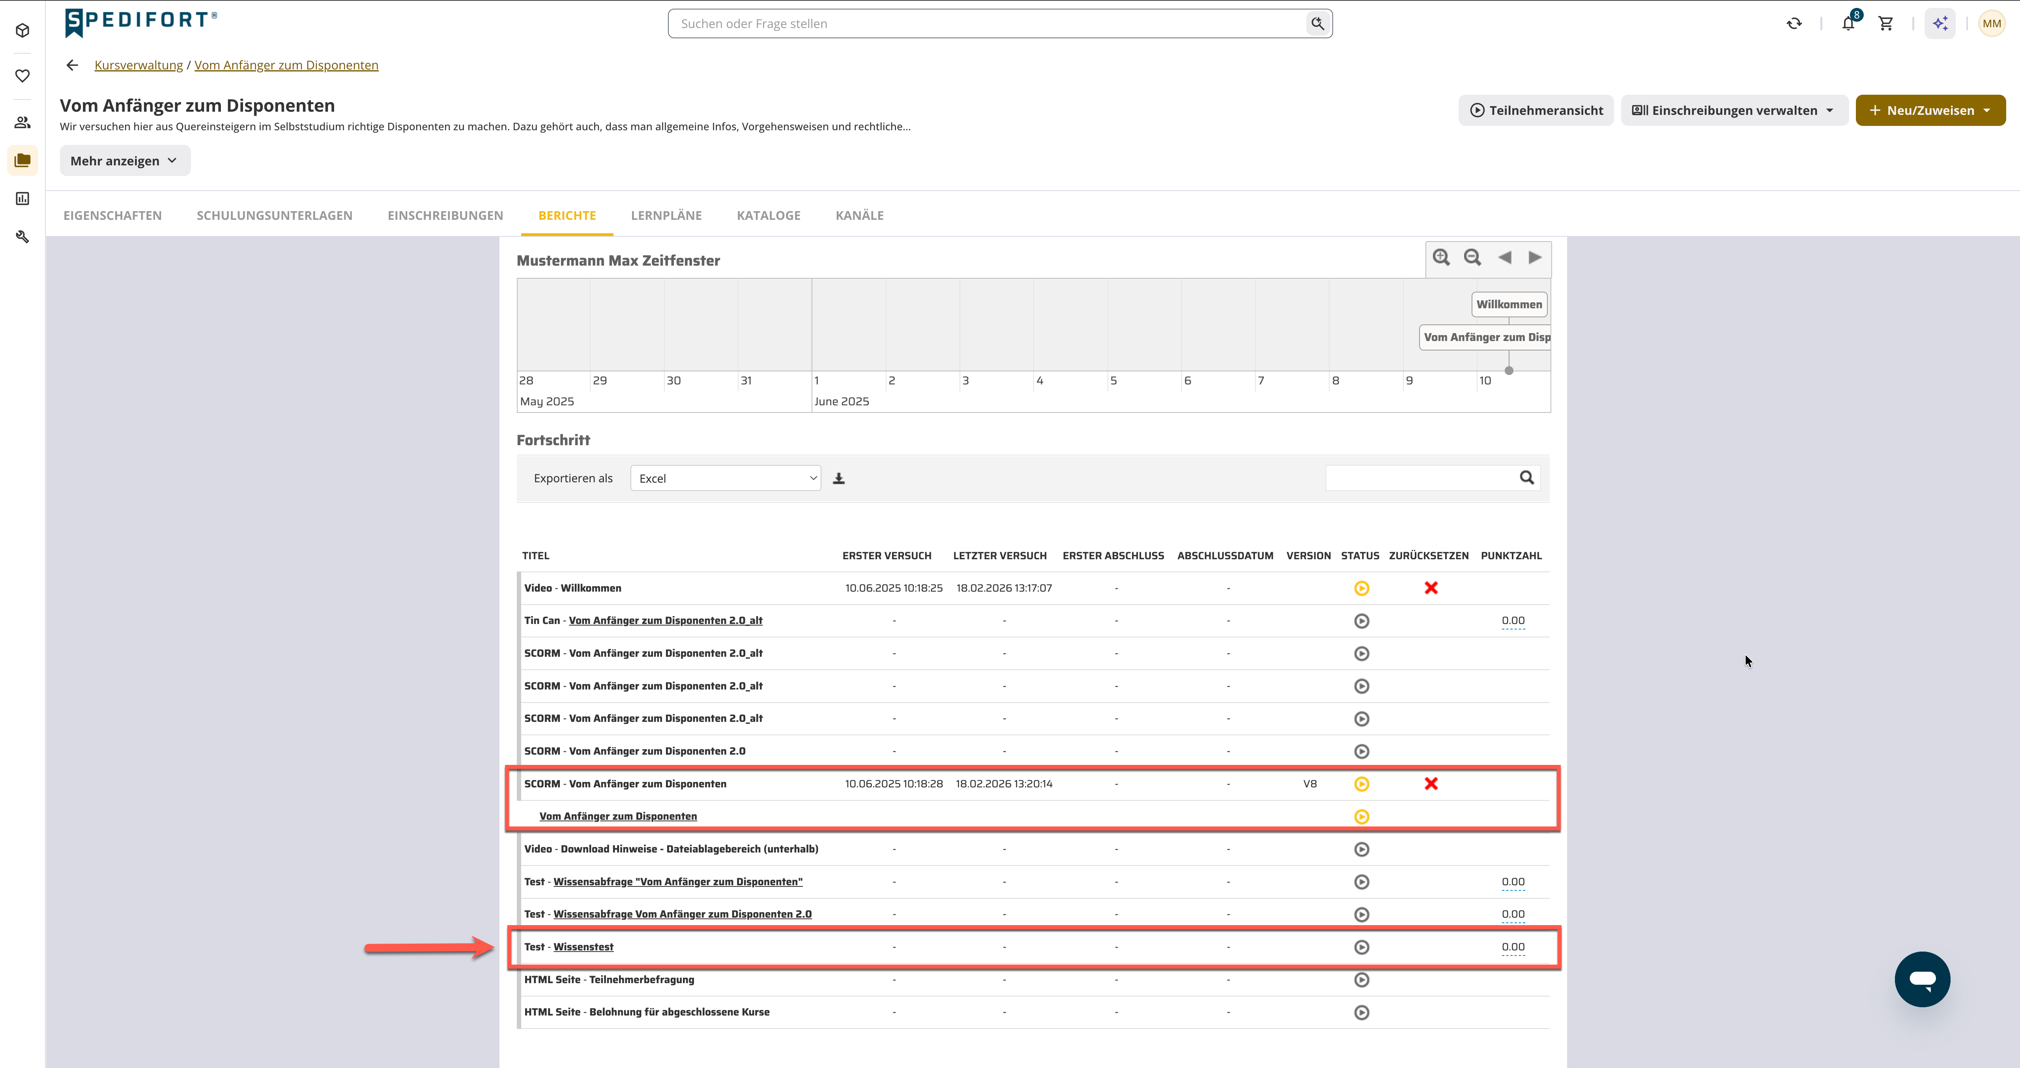The image size is (2020, 1068).
Task: Expand Mehr anzeigen description
Action: [125, 161]
